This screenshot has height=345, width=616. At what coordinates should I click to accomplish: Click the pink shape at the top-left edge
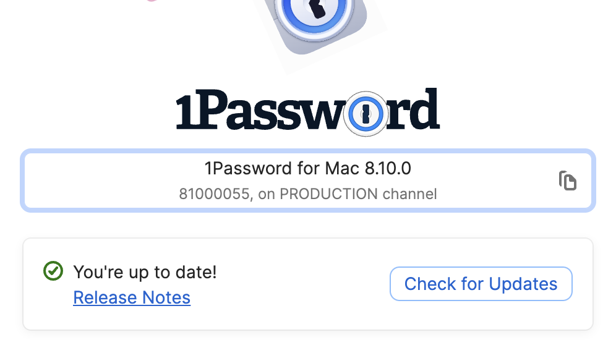point(151,1)
